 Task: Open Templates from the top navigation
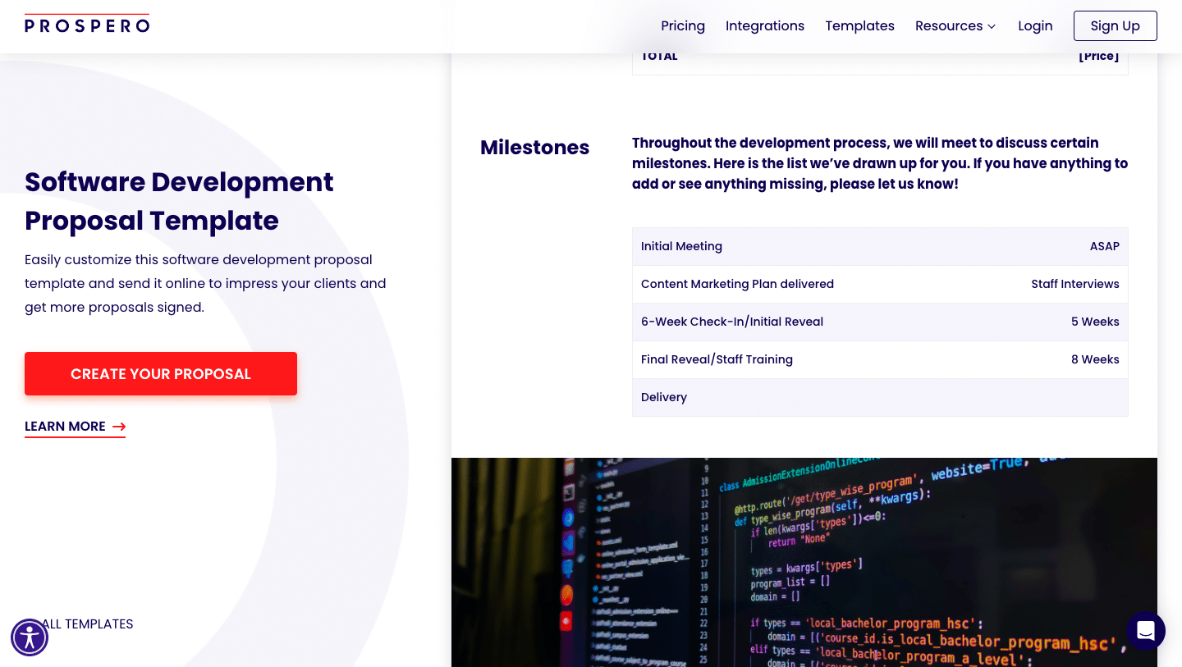pyautogui.click(x=859, y=26)
